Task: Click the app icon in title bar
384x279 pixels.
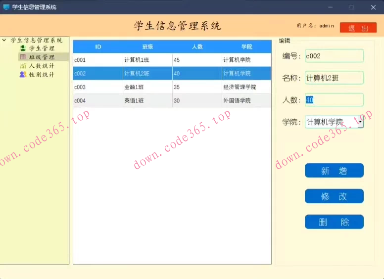Action: pyautogui.click(x=6, y=7)
